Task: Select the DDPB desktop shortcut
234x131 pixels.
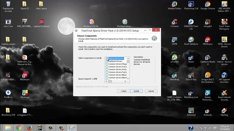Action: (x=174, y=41)
